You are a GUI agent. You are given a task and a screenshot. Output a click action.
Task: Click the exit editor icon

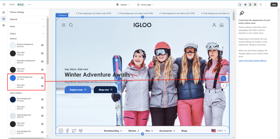pos(4,5)
